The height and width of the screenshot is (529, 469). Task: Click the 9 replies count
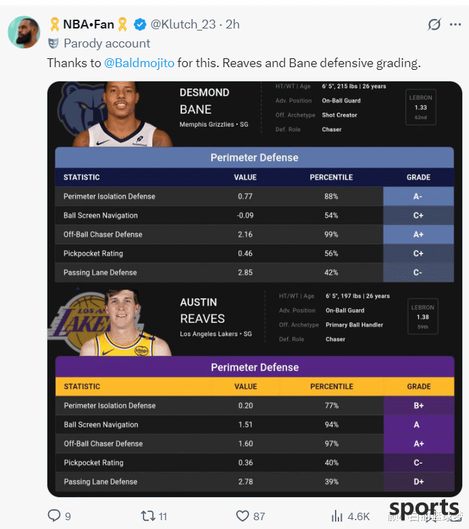(68, 516)
